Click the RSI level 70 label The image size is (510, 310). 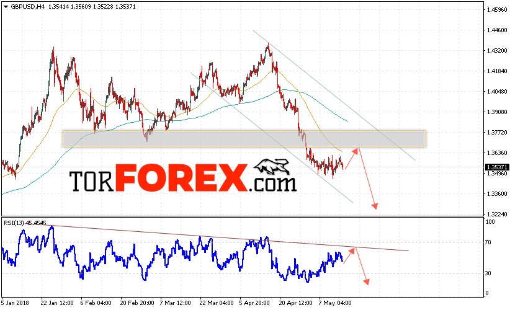[x=488, y=242]
